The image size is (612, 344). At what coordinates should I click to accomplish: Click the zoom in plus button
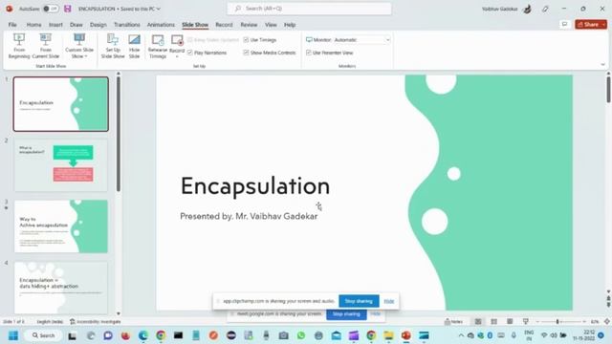(x=584, y=321)
